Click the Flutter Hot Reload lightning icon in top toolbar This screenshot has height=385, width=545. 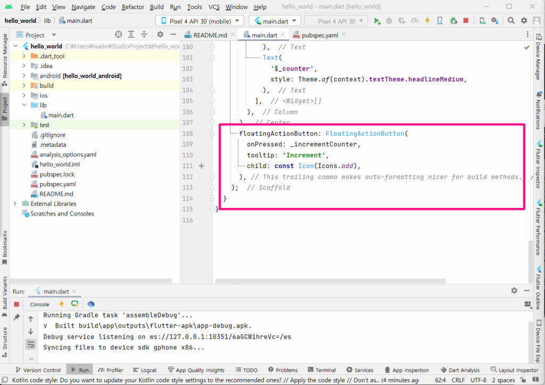point(427,21)
